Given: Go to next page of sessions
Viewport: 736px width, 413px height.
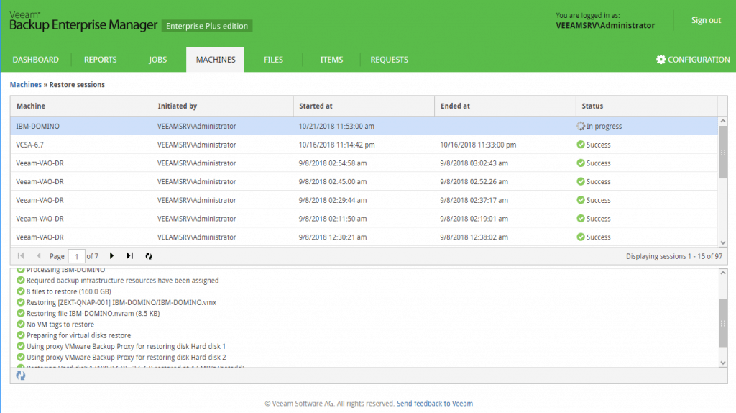Looking at the screenshot, I should click(111, 255).
